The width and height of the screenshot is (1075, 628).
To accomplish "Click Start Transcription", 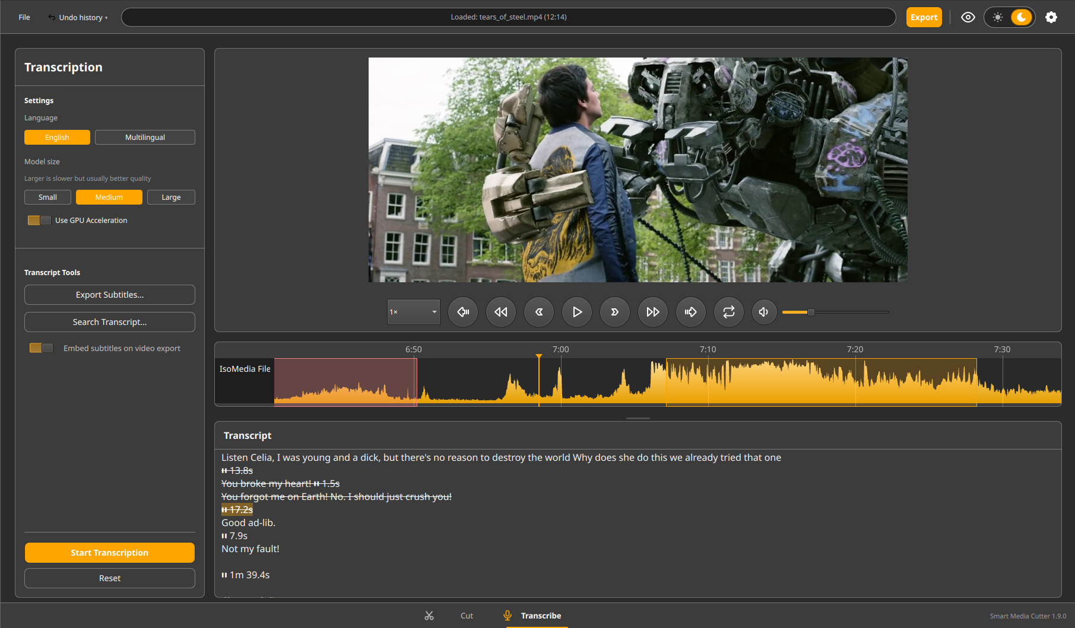I will point(109,552).
